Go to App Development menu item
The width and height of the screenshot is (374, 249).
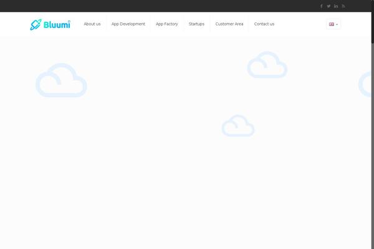(x=128, y=24)
